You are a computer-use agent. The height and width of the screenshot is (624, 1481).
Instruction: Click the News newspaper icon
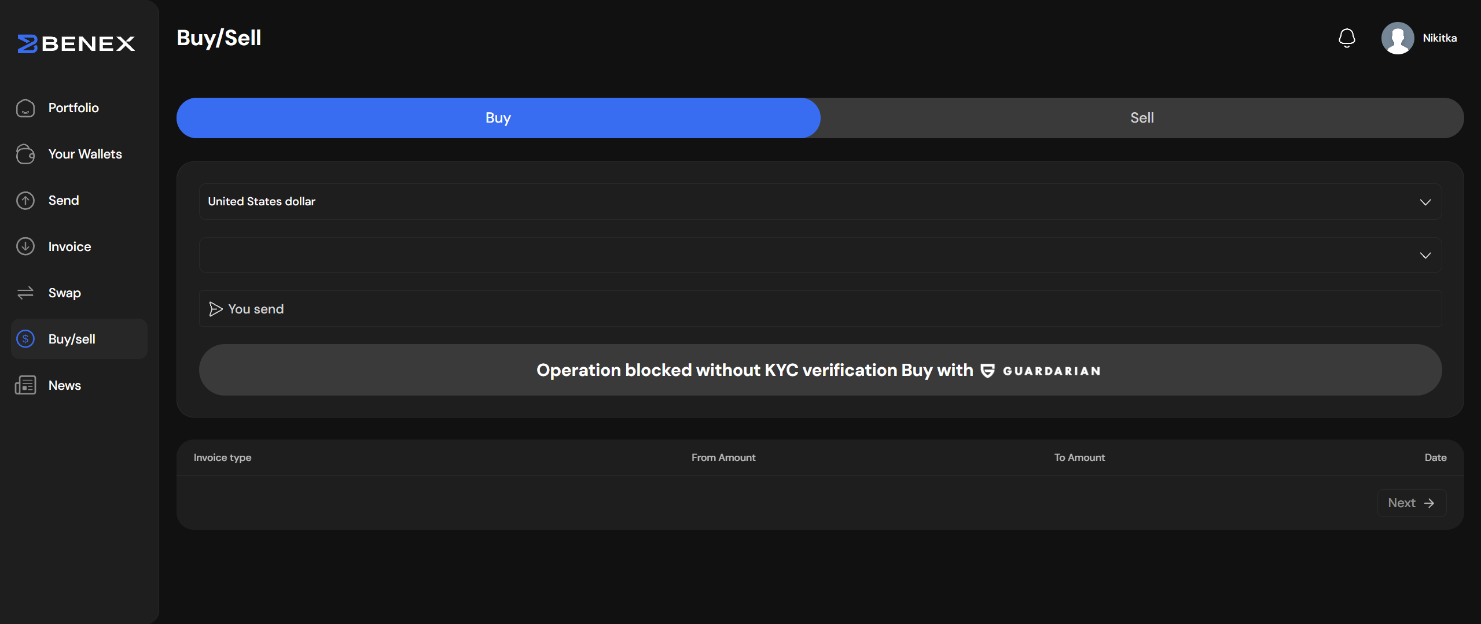pos(25,386)
